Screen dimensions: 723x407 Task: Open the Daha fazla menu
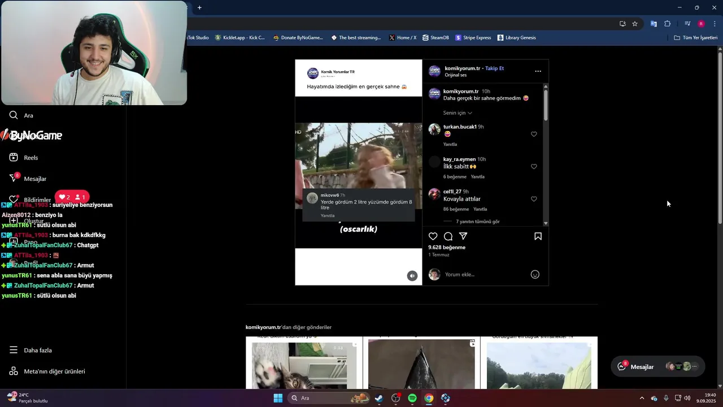(x=31, y=350)
